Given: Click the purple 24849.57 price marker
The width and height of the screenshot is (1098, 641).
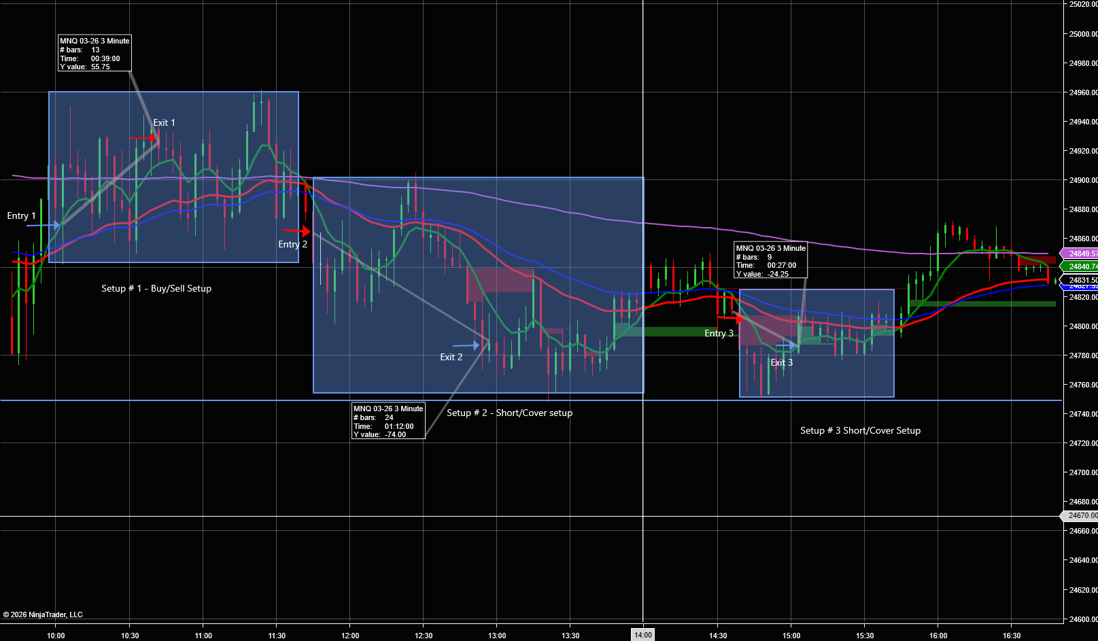Looking at the screenshot, I should pos(1079,254).
